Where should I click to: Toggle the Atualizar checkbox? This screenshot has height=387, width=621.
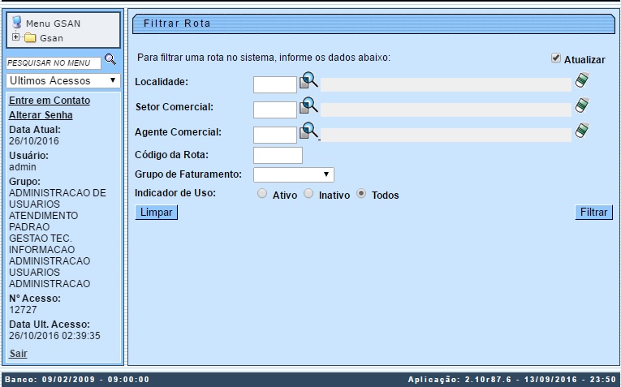click(x=556, y=58)
